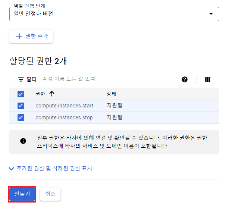Click the plus icon on 권한 추가

coord(20,36)
